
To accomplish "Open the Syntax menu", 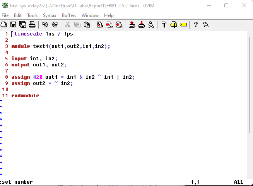I will pos(50,15).
